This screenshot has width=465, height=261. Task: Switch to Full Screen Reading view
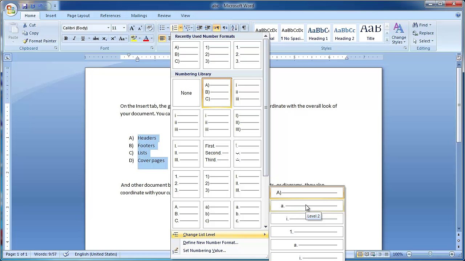[367, 254]
